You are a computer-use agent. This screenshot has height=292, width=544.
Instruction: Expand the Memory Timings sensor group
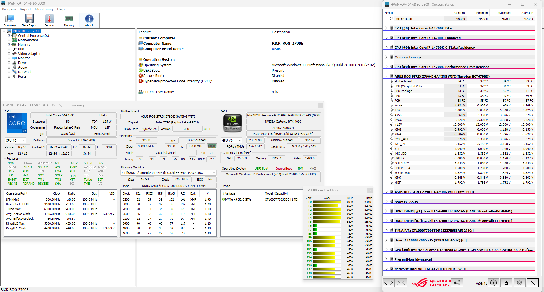386,57
